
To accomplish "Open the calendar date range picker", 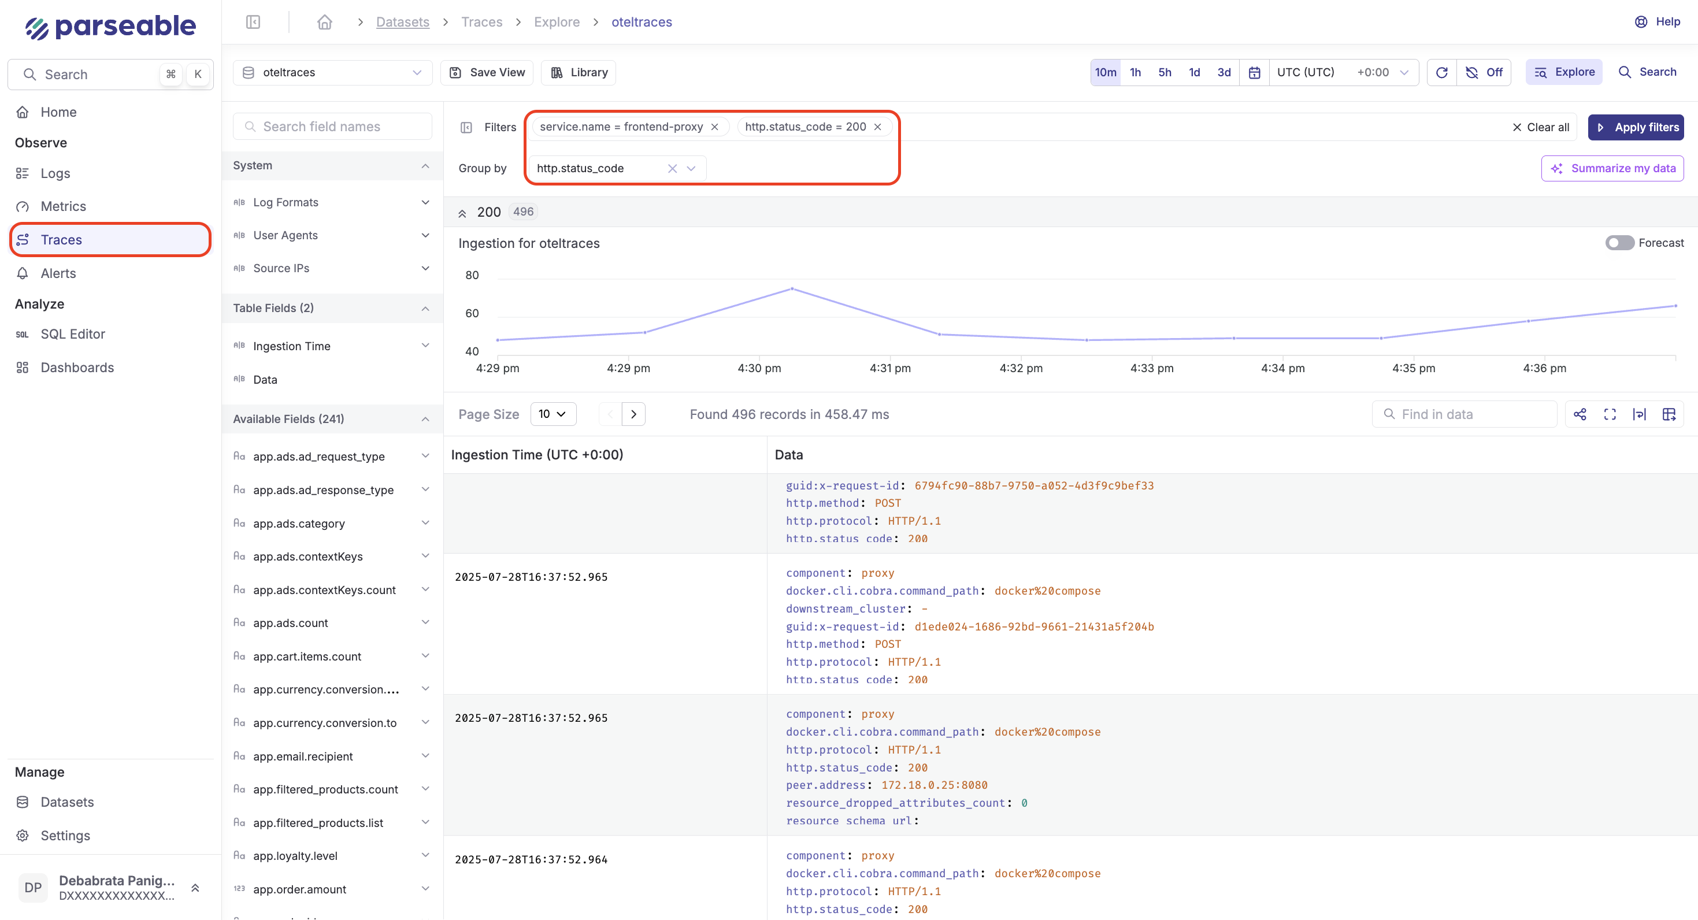I will [x=1254, y=72].
